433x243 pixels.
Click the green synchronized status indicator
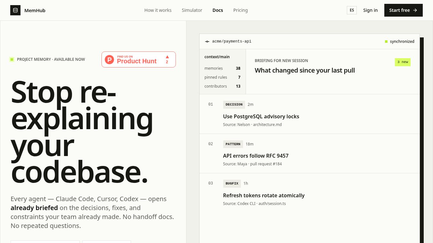(x=386, y=42)
